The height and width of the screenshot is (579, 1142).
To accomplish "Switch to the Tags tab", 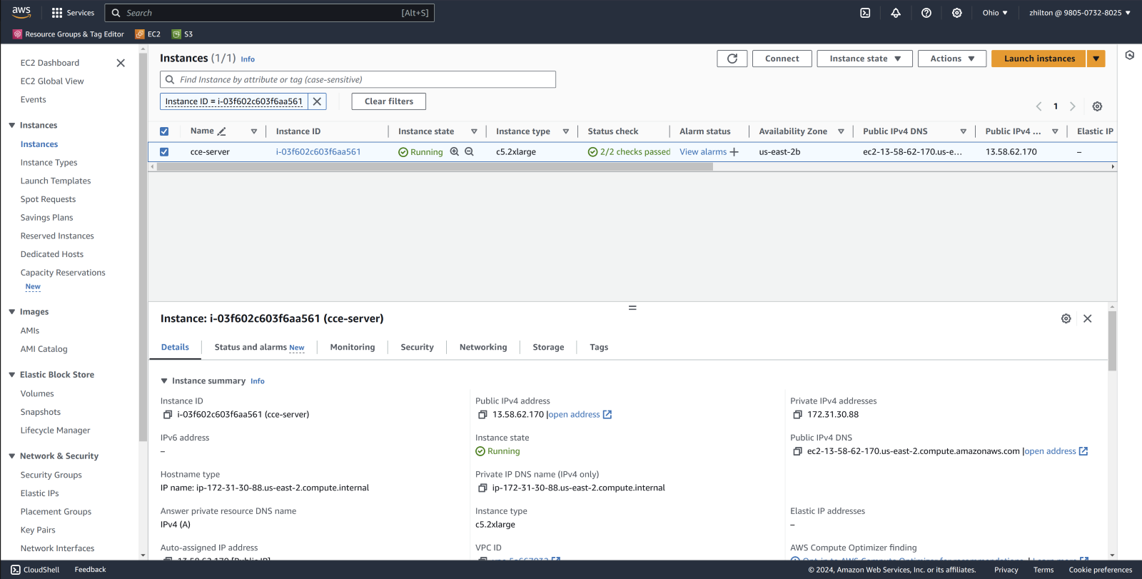I will click(599, 348).
